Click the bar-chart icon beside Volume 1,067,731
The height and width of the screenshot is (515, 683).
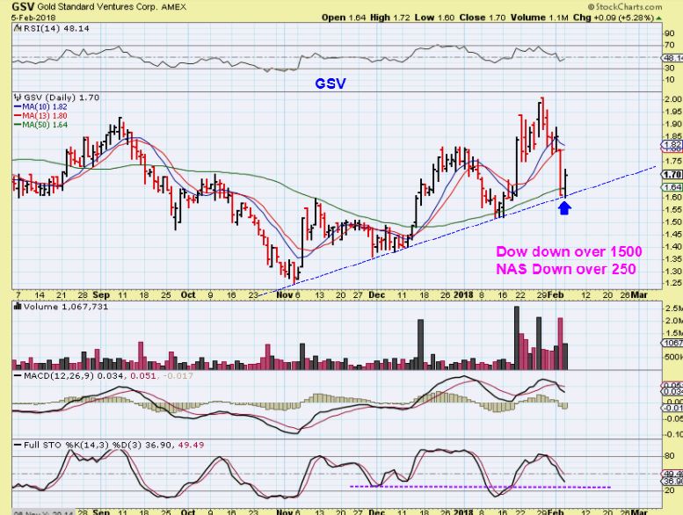pos(18,307)
